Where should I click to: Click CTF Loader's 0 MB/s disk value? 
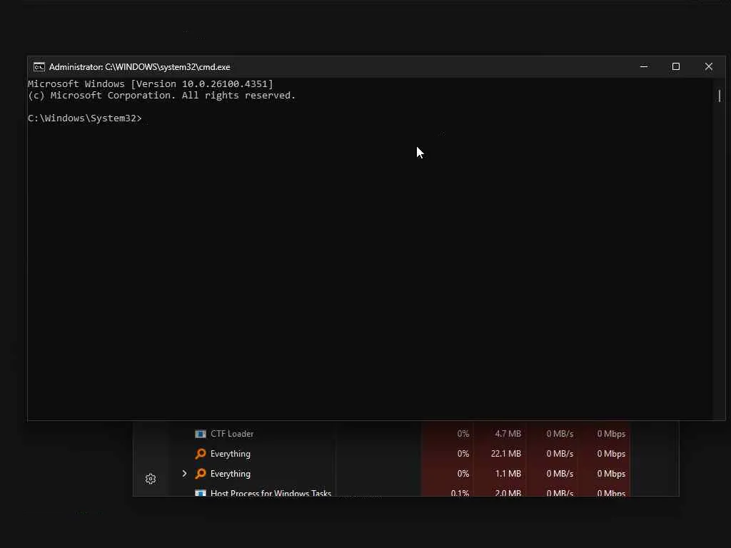[560, 434]
